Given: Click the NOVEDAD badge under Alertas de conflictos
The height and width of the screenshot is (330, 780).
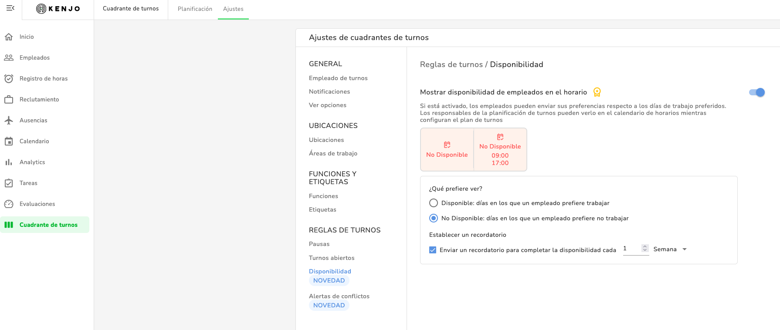Looking at the screenshot, I should tap(329, 305).
